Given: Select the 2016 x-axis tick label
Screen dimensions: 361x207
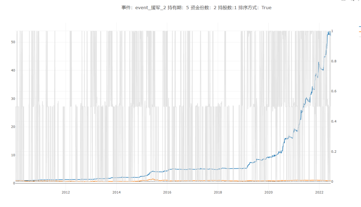Looking at the screenshot, I should [x=167, y=192].
